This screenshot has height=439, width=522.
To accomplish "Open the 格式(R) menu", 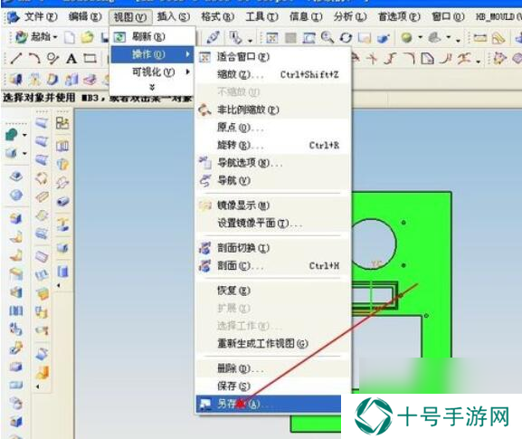I will pos(217,16).
